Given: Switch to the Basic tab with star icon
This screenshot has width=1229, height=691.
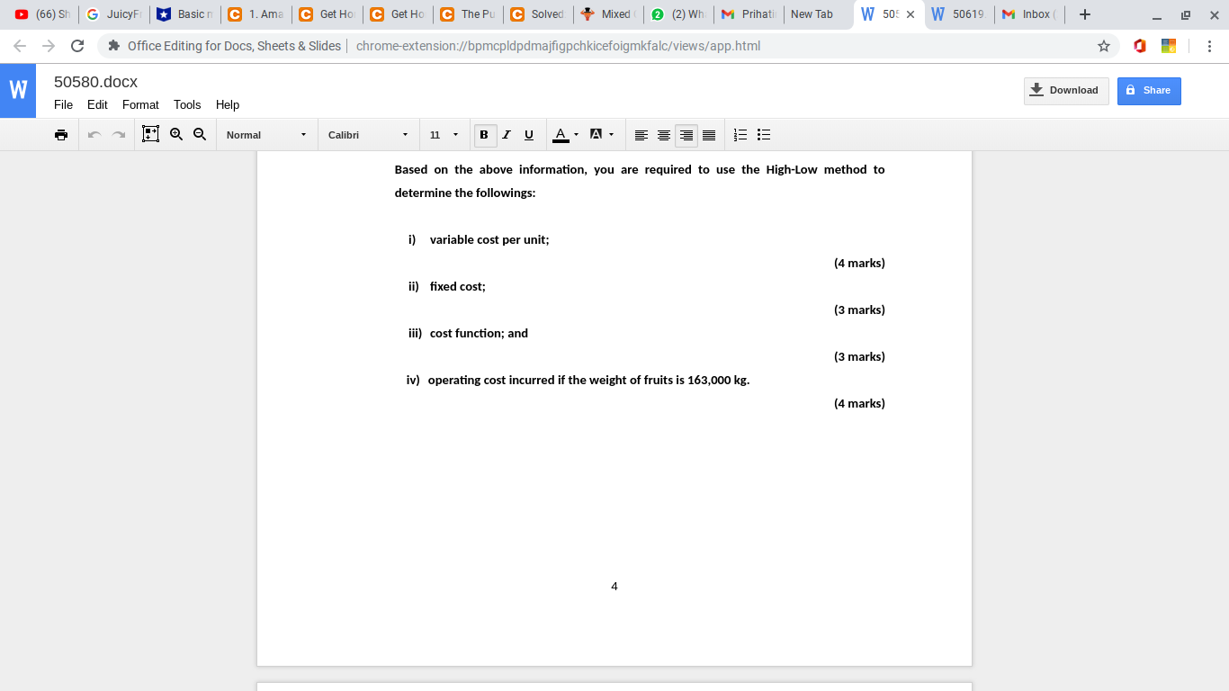Looking at the screenshot, I should tap(185, 14).
